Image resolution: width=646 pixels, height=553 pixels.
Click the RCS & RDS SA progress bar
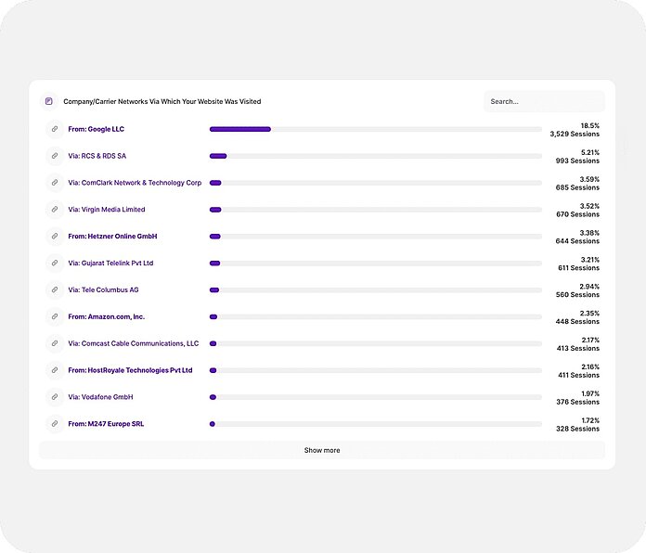[375, 156]
